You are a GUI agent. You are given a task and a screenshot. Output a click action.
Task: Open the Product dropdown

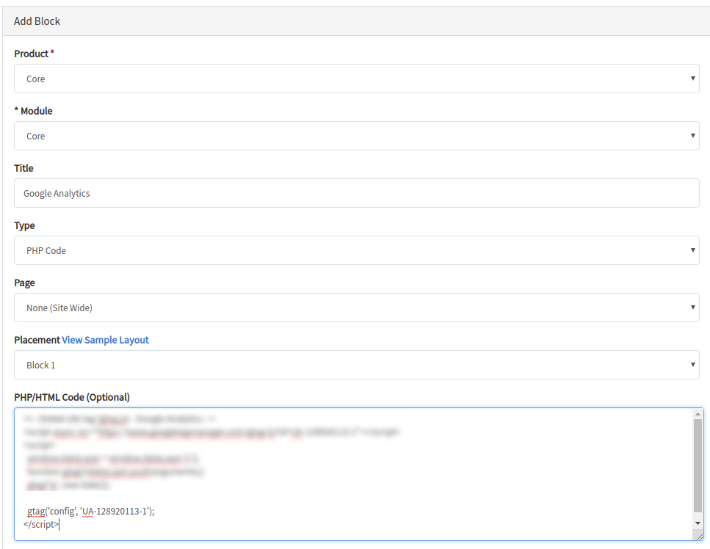pos(357,79)
